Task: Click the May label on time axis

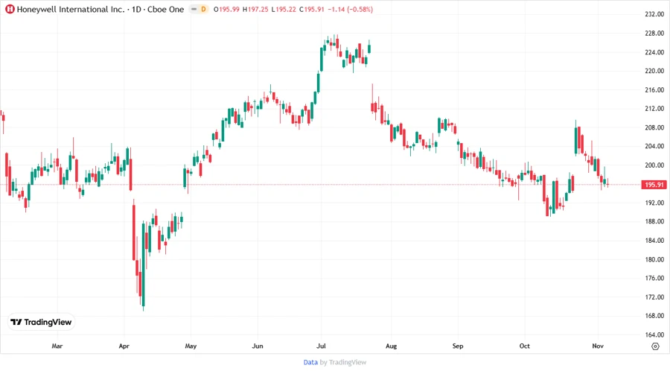Action: 191,346
